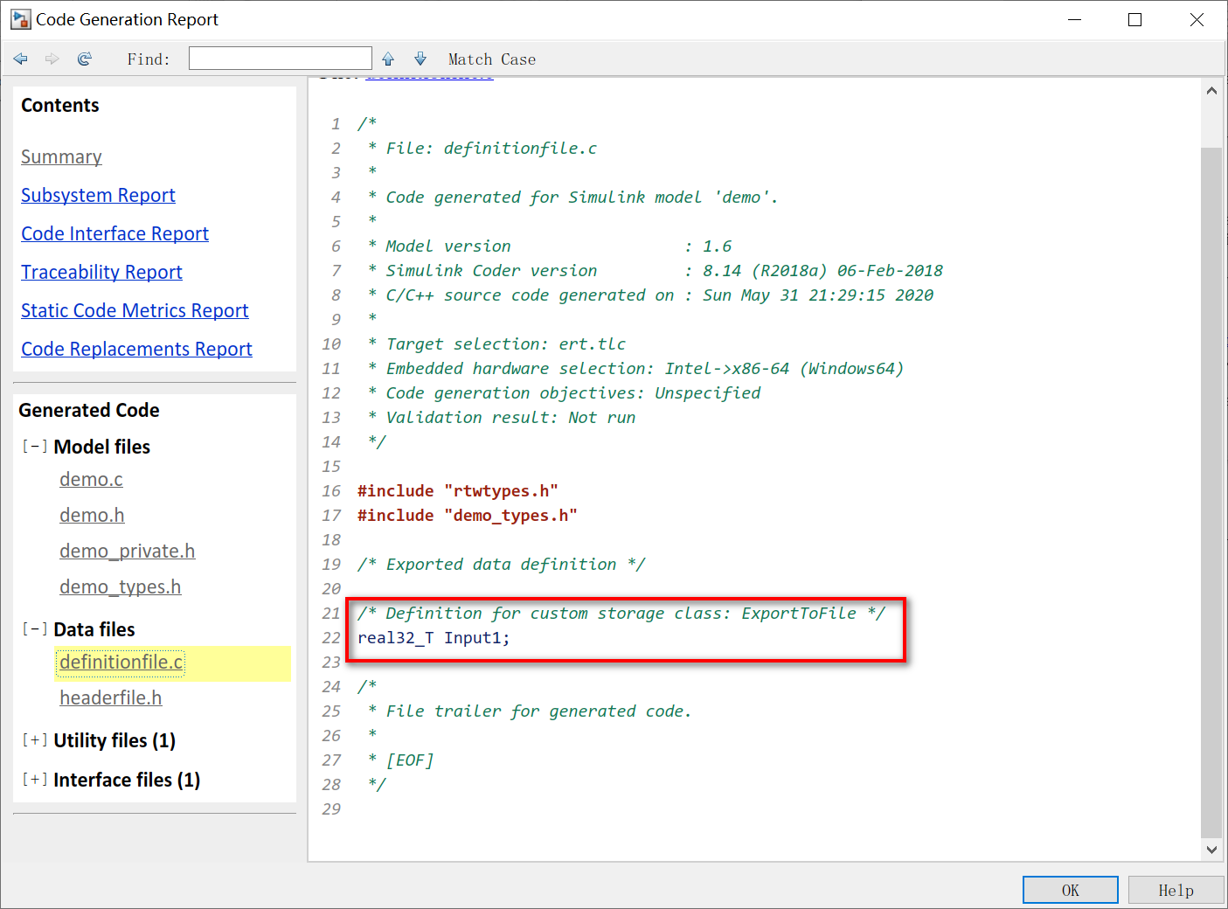This screenshot has height=909, width=1228.
Task: Click the '#include "rtwtypes.h"' line
Action: (x=457, y=491)
